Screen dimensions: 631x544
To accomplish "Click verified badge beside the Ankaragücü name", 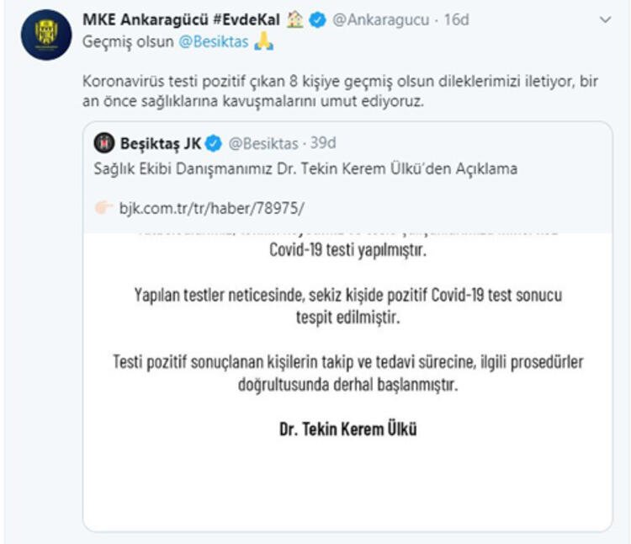I will pyautogui.click(x=317, y=20).
